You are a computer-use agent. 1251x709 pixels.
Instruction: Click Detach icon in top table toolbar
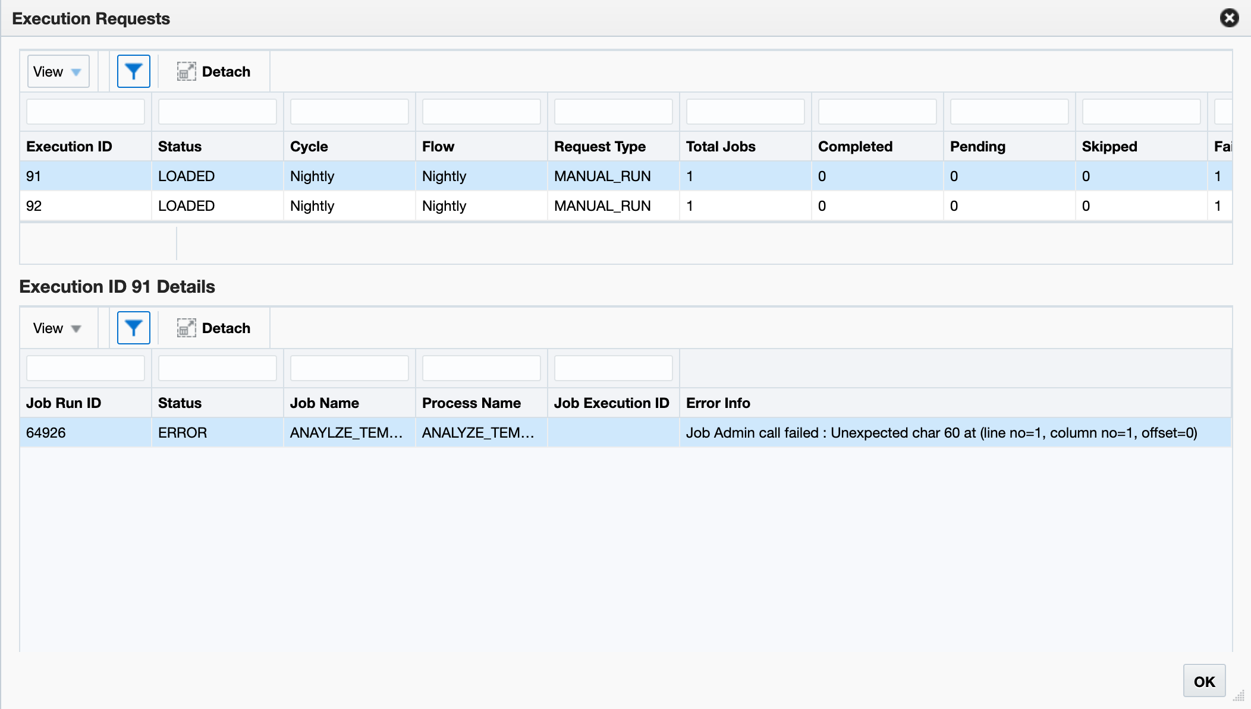pyautogui.click(x=186, y=72)
